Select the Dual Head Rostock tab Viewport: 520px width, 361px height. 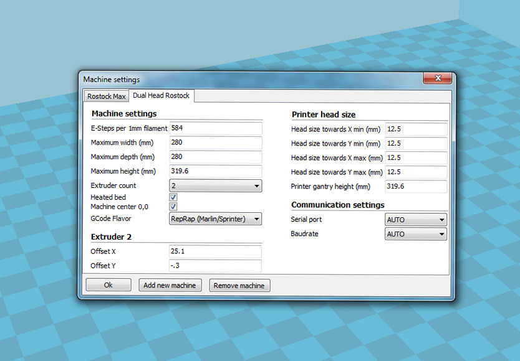pyautogui.click(x=161, y=95)
